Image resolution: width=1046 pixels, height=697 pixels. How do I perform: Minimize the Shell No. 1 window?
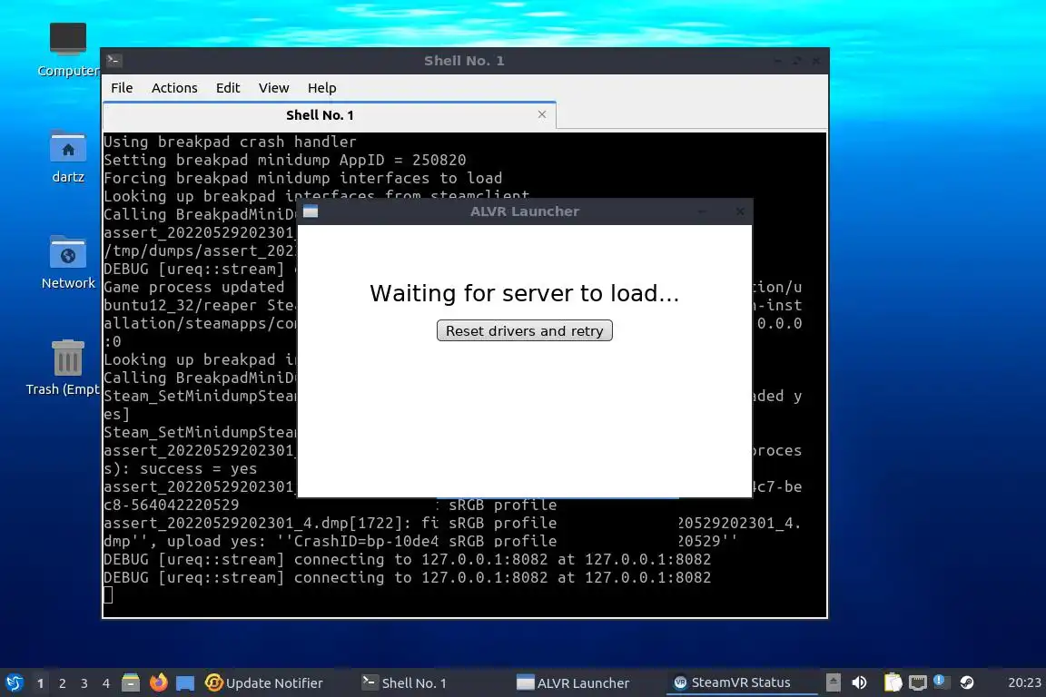tap(778, 61)
